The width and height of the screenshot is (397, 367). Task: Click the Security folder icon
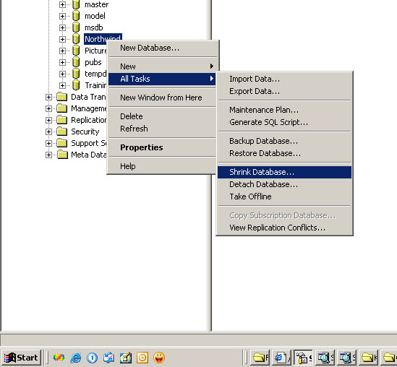62,131
